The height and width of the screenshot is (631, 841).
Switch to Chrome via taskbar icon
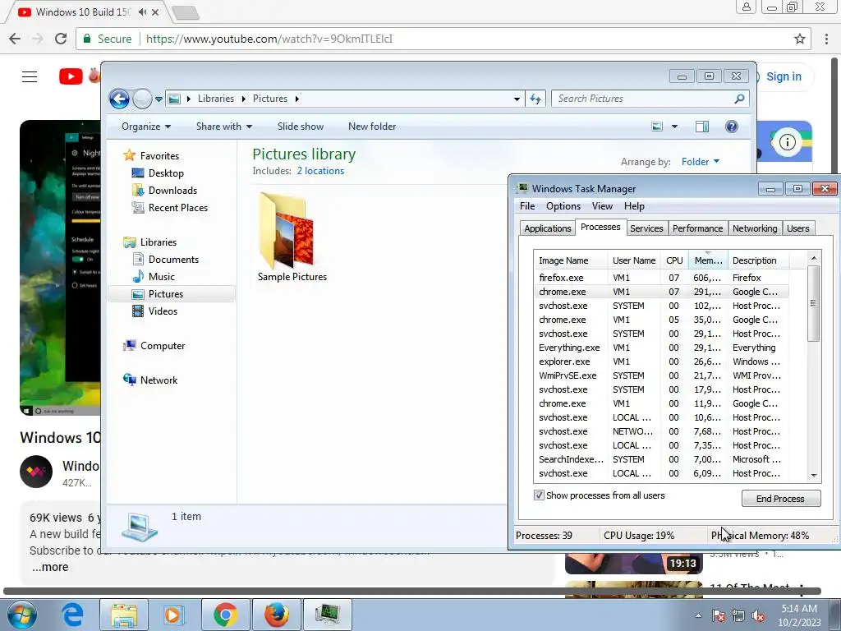225,615
